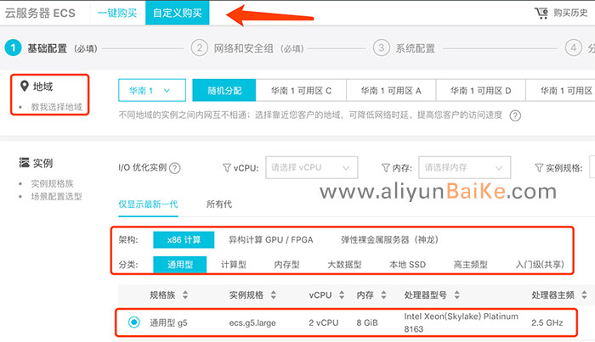Click 云服务器 ECS title
The width and height of the screenshot is (595, 342).
tap(40, 13)
